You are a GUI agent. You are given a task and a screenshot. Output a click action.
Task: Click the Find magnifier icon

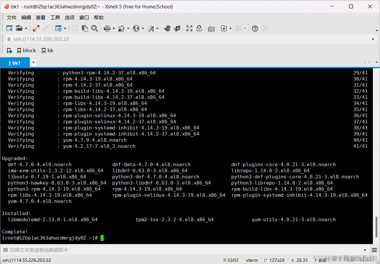pos(95,29)
